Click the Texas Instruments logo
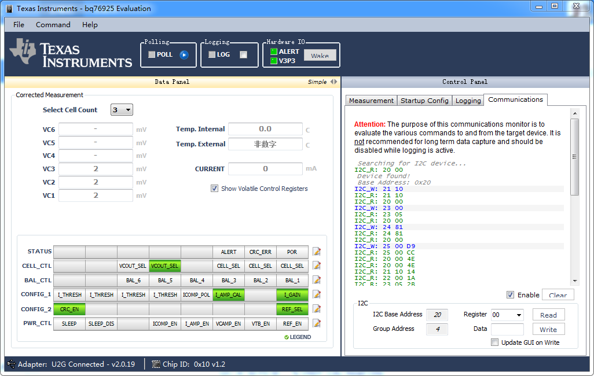This screenshot has height=376, width=594. [x=71, y=53]
